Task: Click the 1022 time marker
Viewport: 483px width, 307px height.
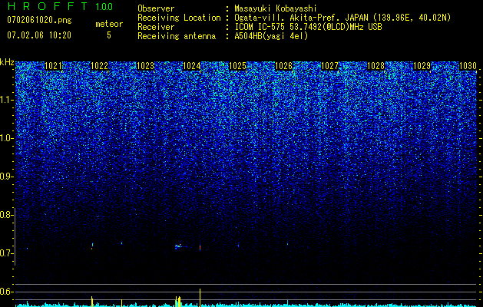Action: tap(100, 65)
